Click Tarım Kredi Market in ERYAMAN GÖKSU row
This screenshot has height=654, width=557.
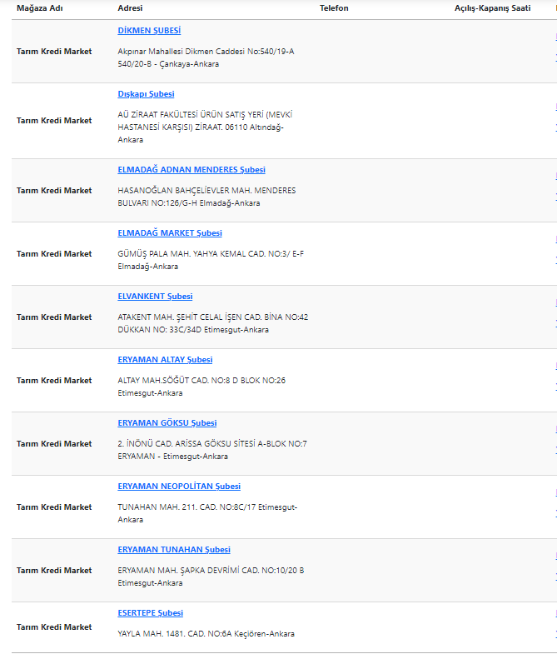(x=54, y=444)
